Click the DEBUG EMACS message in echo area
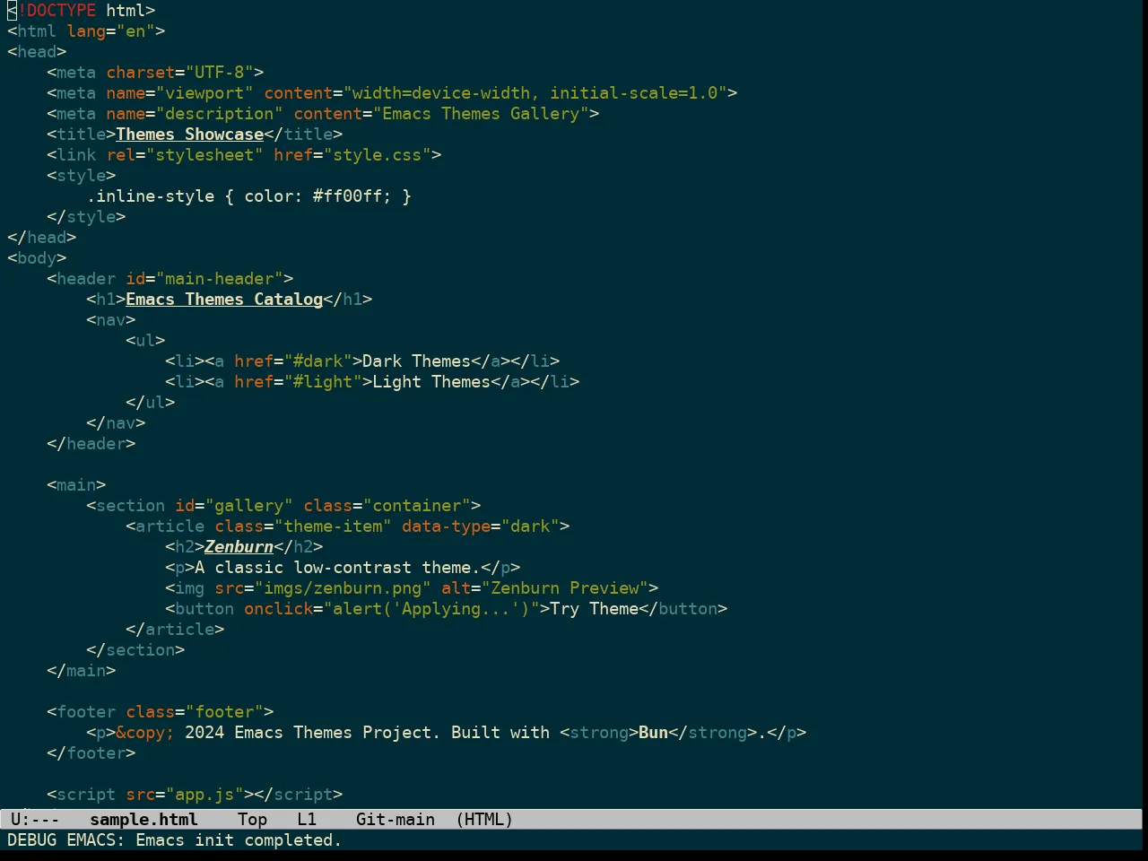The image size is (1148, 861). pyautogui.click(x=174, y=839)
